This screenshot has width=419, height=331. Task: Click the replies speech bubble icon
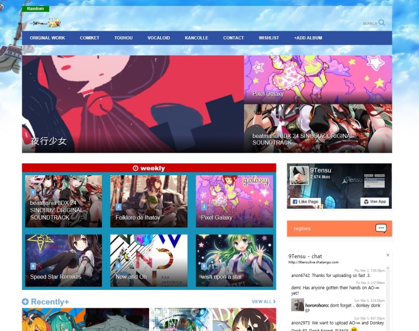[x=381, y=228]
